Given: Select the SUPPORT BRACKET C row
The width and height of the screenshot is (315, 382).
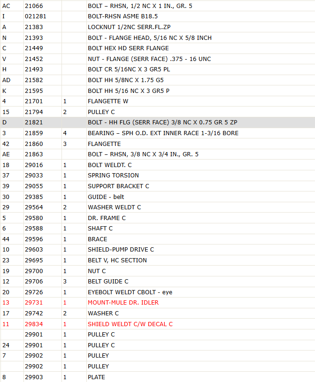Looking at the screenshot, I should (x=157, y=186).
